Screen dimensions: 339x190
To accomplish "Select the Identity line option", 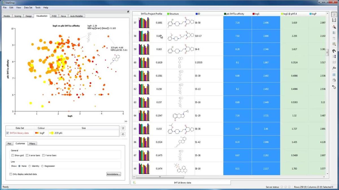I will [x=30, y=166].
